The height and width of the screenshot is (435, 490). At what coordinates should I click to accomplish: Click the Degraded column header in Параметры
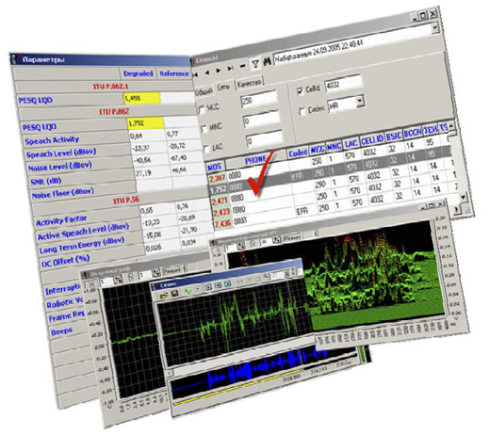click(139, 73)
